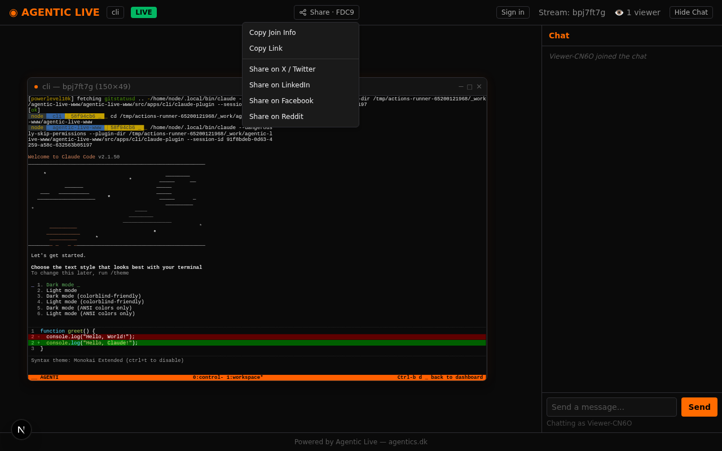The image size is (722, 451).
Task: Open the Next.js dev tools badge
Action: [21, 430]
